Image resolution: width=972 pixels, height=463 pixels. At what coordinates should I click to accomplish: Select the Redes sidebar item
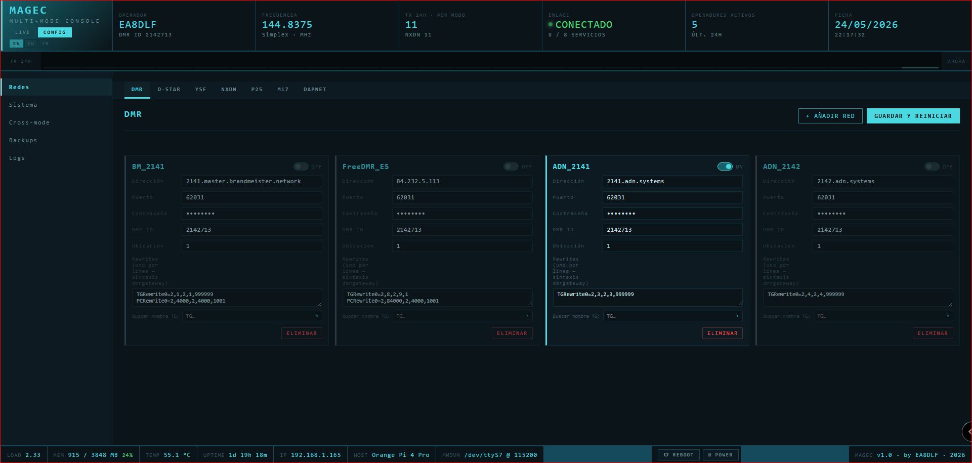coord(56,87)
